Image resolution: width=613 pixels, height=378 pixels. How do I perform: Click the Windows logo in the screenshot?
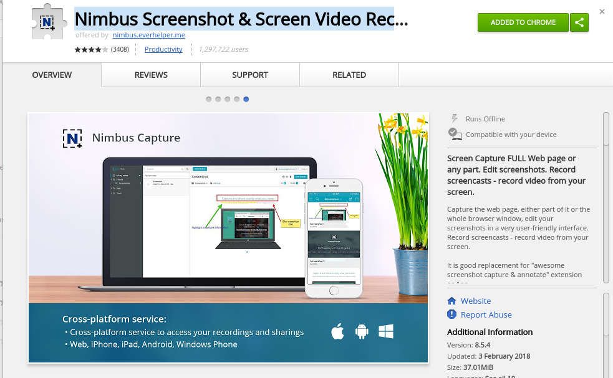386,331
